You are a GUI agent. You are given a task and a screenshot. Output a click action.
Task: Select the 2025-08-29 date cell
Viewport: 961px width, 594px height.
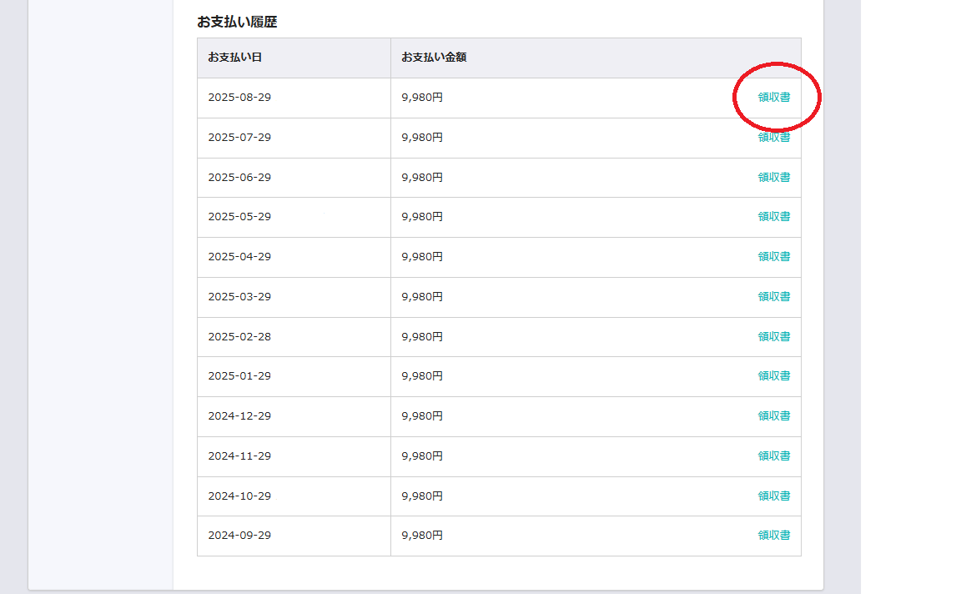pos(239,98)
